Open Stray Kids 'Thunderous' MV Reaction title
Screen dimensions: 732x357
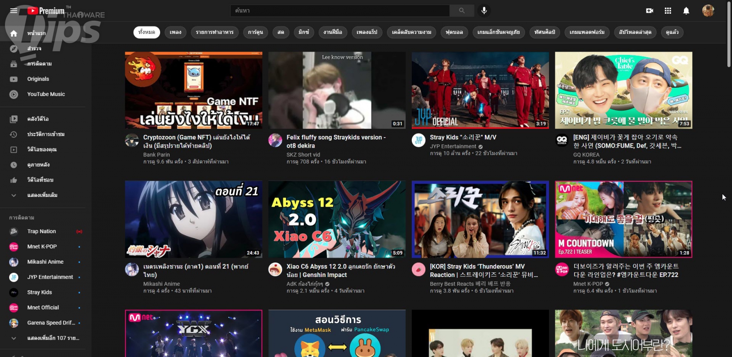pos(484,270)
